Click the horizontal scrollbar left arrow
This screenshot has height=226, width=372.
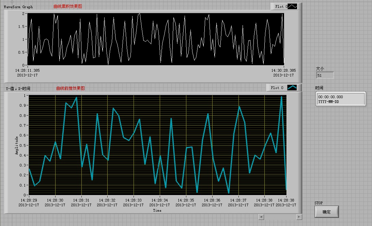261,217
